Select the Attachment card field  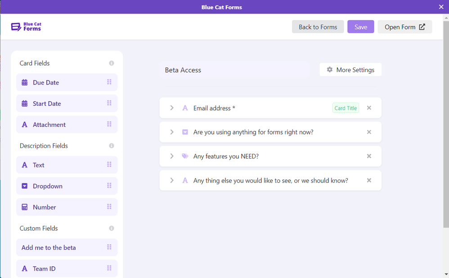click(x=67, y=125)
